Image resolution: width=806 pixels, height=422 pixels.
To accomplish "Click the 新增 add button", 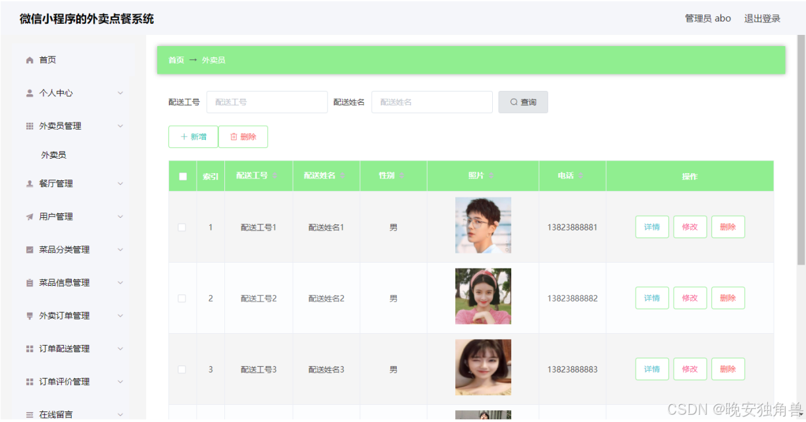I will [193, 137].
